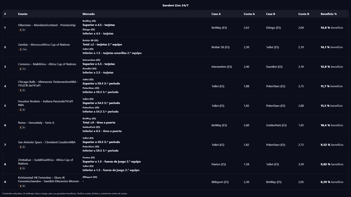
Task: Click the hourglass icon under Houston Rockets event
Action: click(21, 110)
